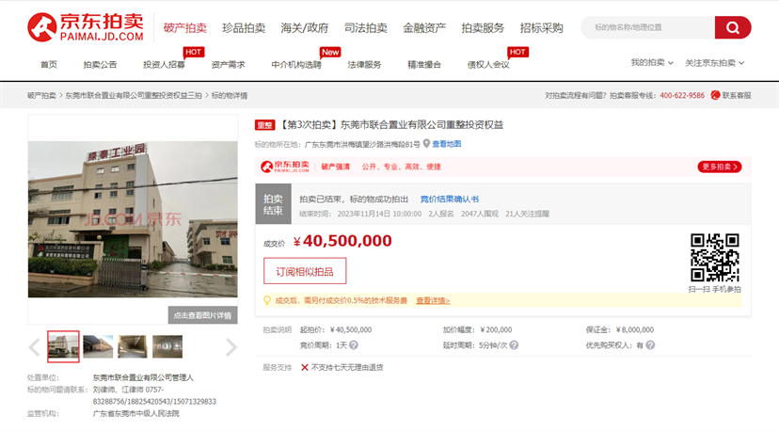Screen dimensions: 779x431
Task: Click the search input field
Action: tap(648, 27)
